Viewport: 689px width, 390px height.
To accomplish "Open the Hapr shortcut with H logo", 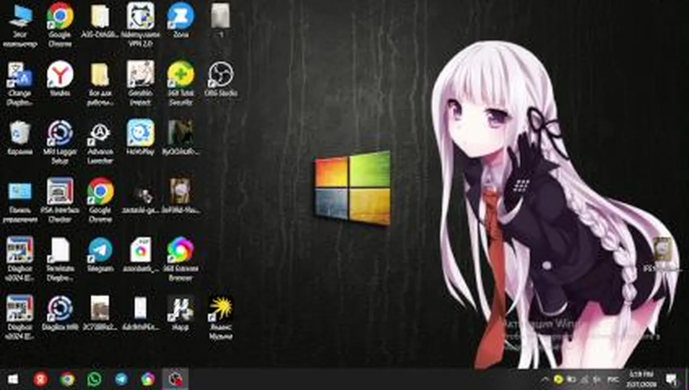I will coord(180,313).
